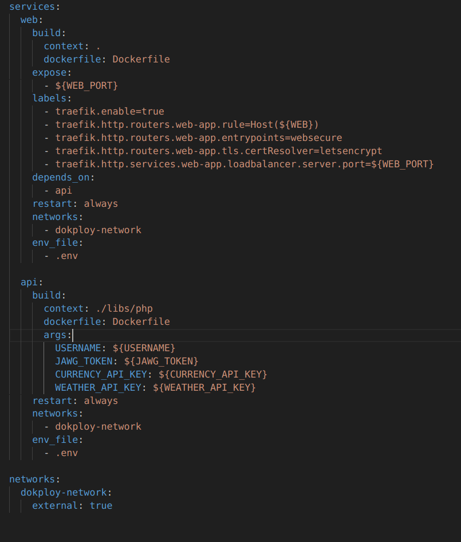Click the WEATHER_API_KEY argument line
This screenshot has width=461, height=542.
click(x=155, y=387)
